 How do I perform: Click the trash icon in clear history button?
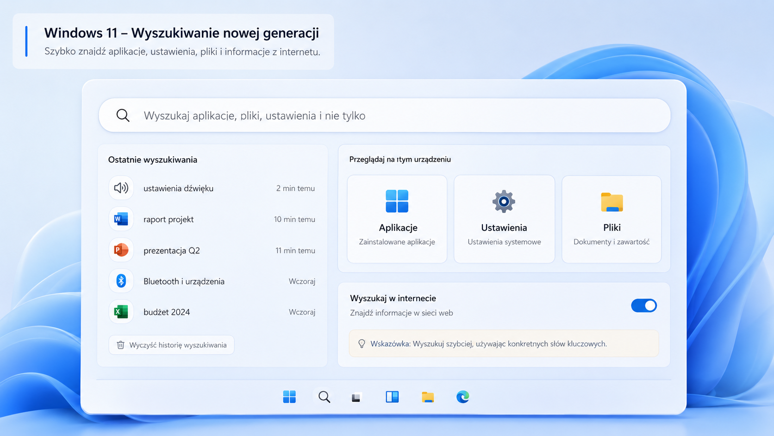pos(120,345)
